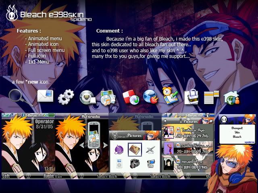The height and width of the screenshot is (193, 258).
Task: Click the spider10 signature under the title
Action: click(x=81, y=20)
